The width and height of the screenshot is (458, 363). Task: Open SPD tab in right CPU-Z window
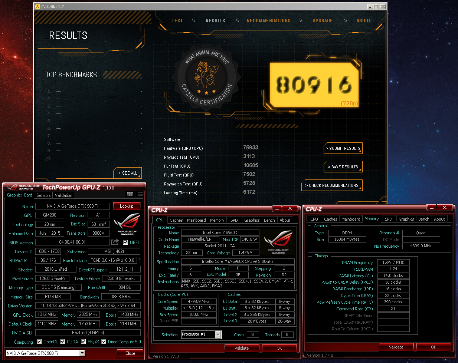click(x=389, y=219)
